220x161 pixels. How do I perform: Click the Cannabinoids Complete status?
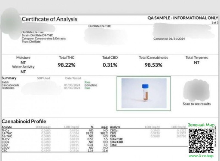[x=91, y=85]
